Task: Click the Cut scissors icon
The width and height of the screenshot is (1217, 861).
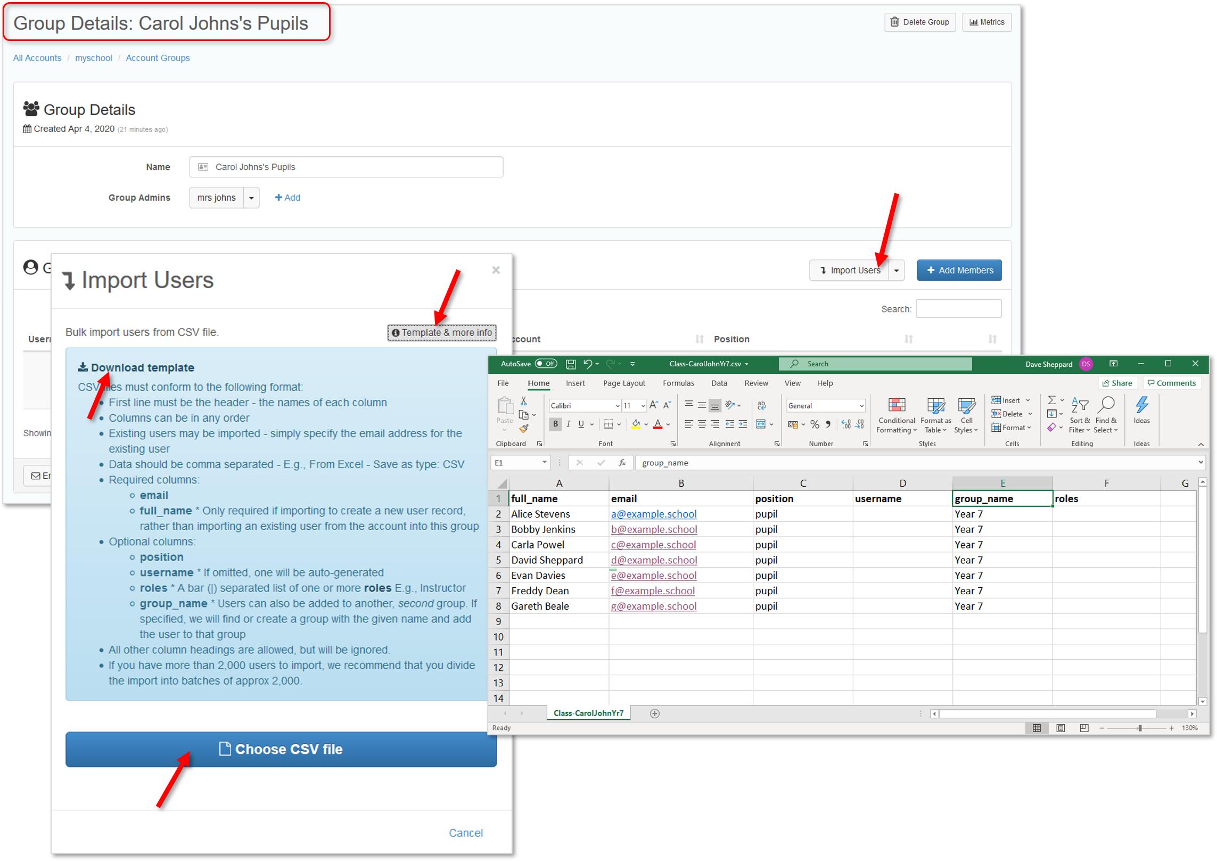Action: (524, 401)
